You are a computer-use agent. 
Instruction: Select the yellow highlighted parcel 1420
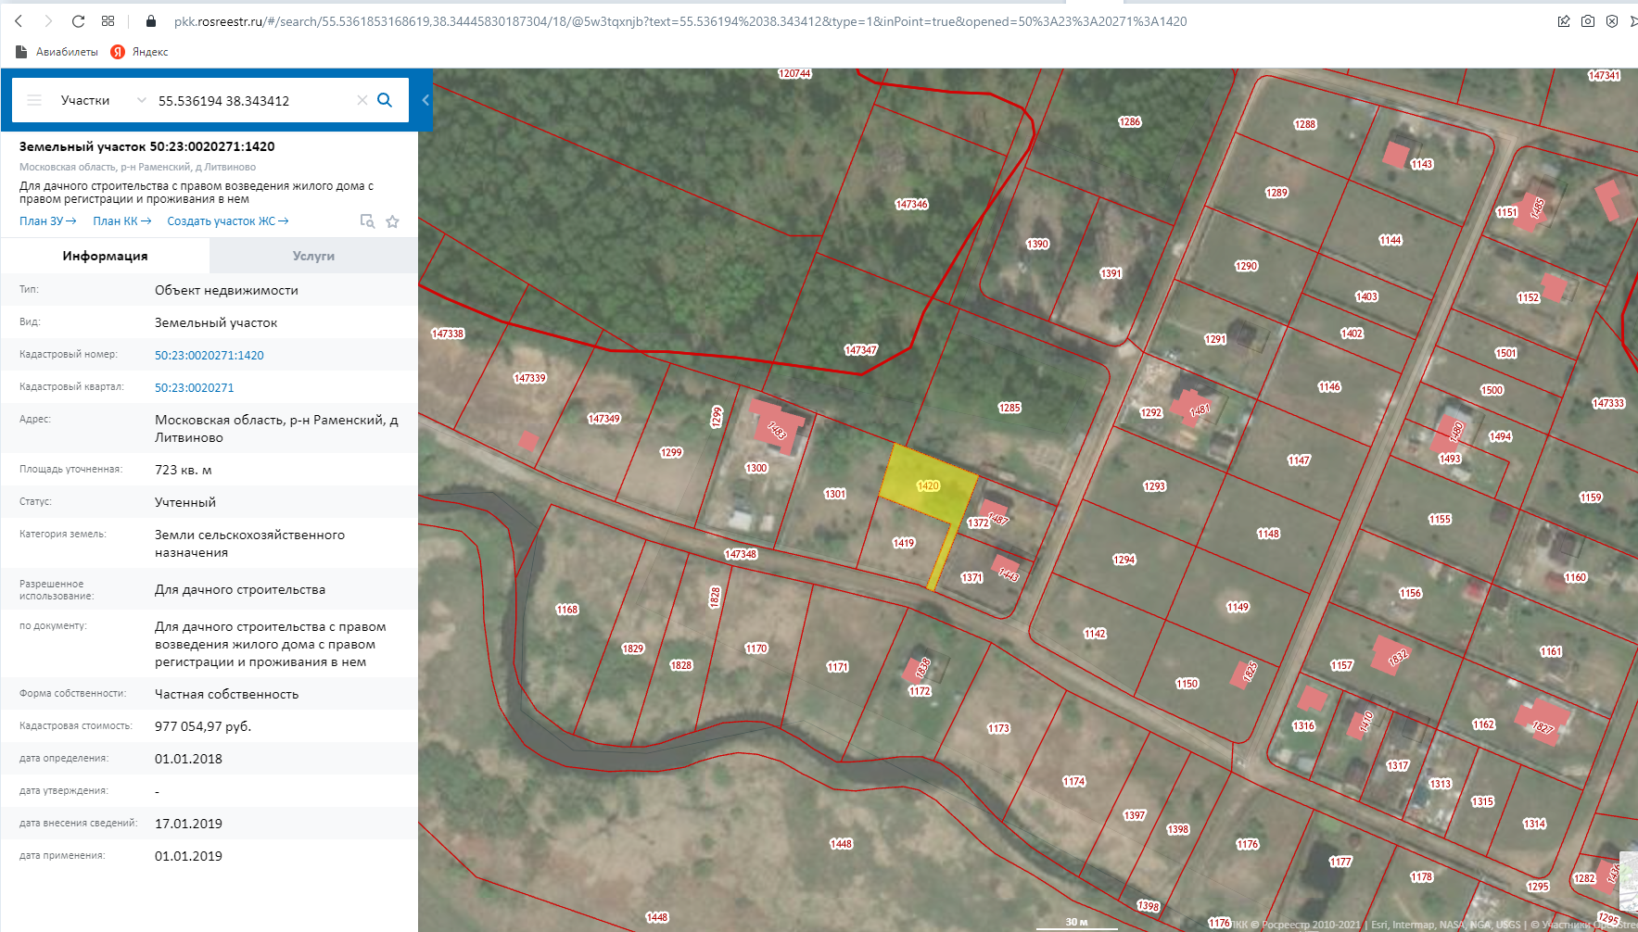coord(927,486)
